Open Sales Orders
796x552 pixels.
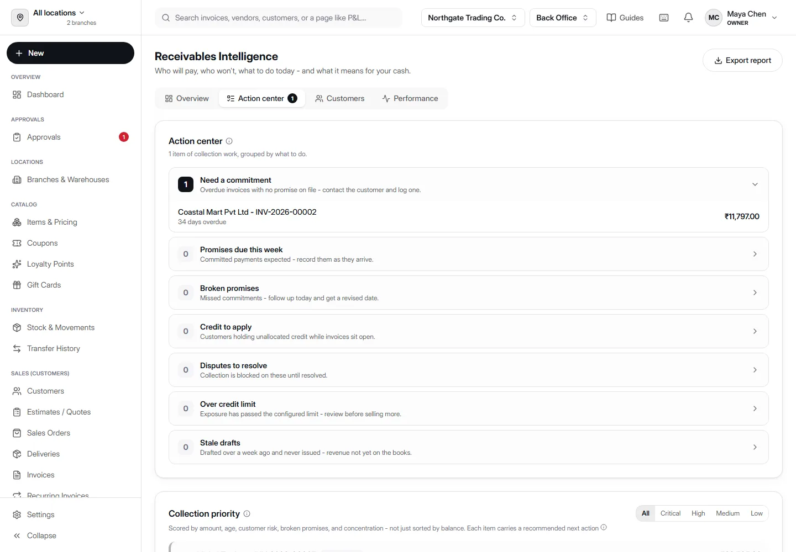(x=70, y=433)
